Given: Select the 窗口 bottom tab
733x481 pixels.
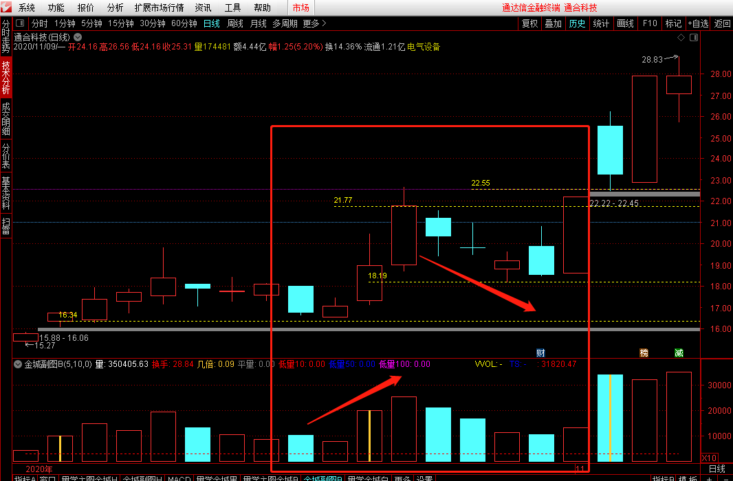Looking at the screenshot, I should [x=47, y=479].
